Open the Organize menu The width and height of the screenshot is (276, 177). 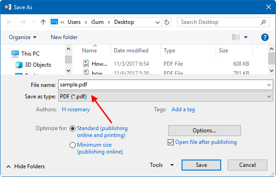point(23,37)
